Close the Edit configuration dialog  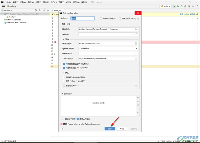coord(138,13)
